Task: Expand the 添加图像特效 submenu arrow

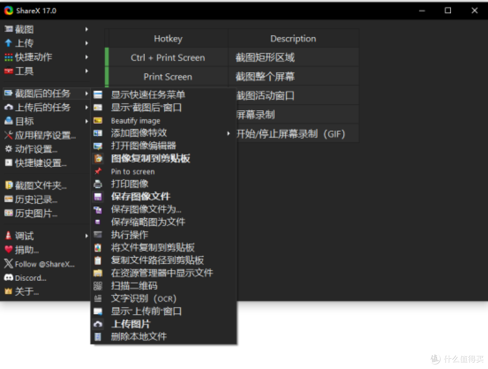Action: 229,133
